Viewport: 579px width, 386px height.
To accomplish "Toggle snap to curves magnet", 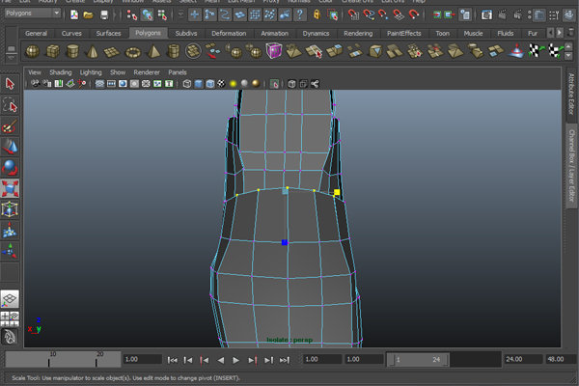I will coord(369,14).
